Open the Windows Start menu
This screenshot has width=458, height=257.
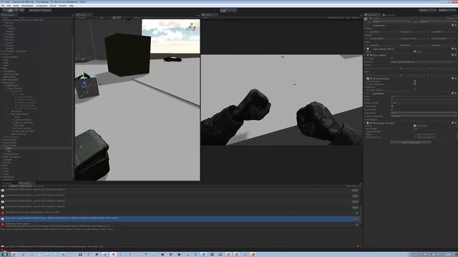(x=5, y=254)
